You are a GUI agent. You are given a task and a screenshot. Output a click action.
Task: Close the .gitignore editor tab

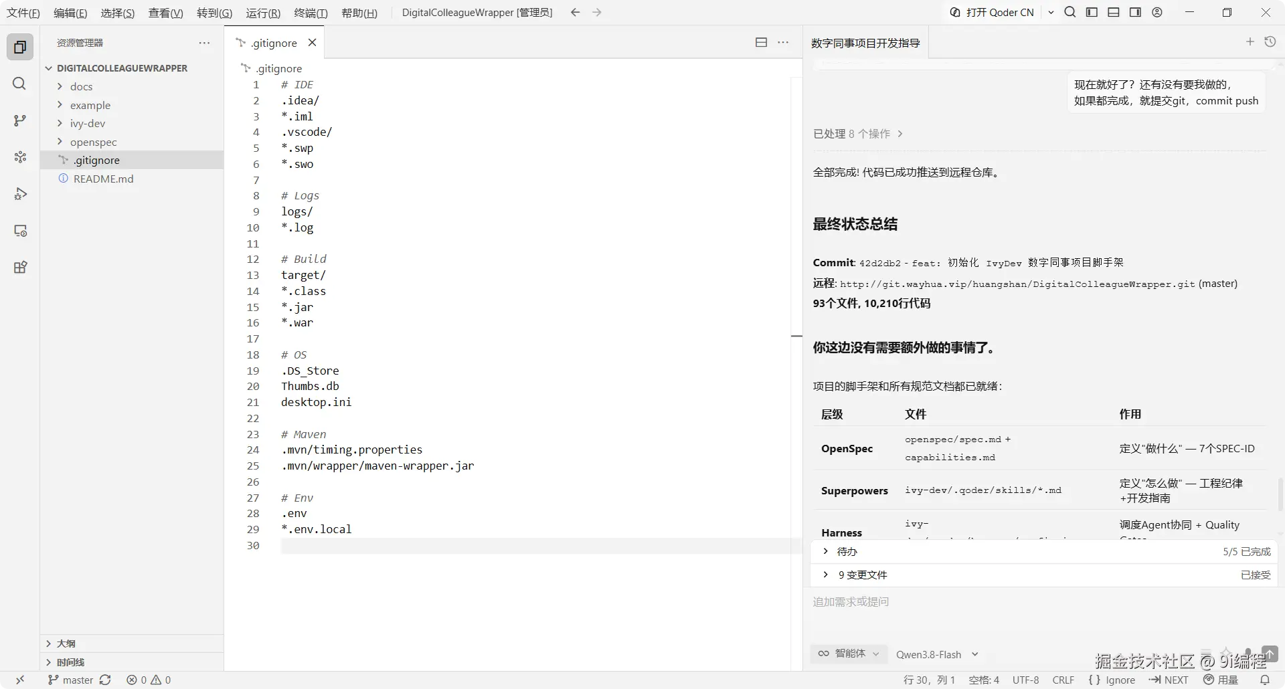[x=312, y=43]
